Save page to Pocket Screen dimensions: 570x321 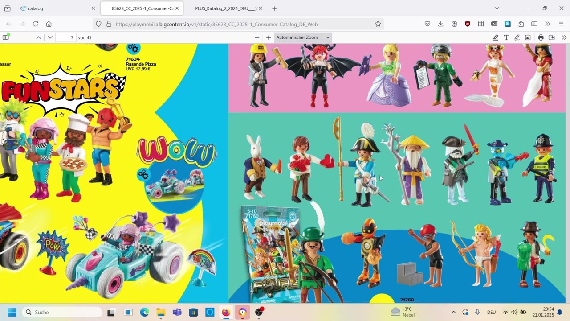point(427,24)
